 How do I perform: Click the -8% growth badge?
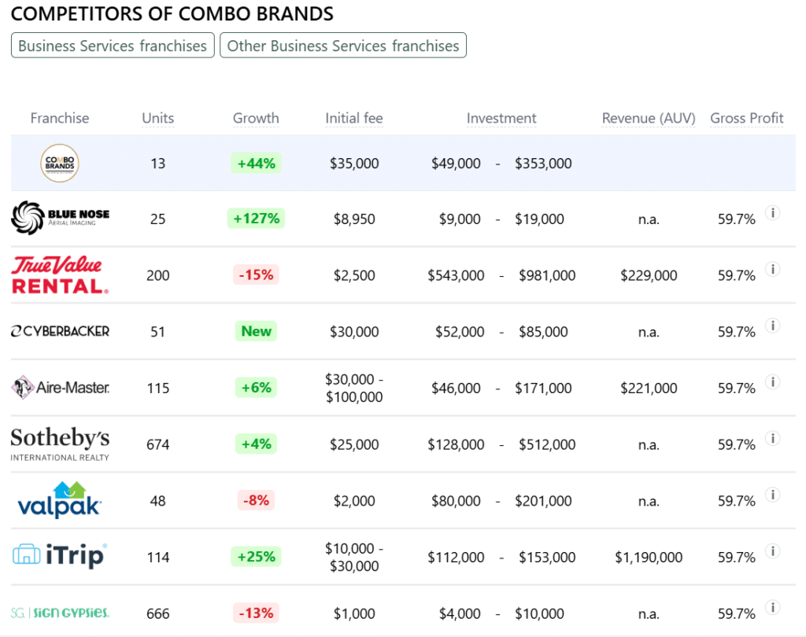point(256,500)
